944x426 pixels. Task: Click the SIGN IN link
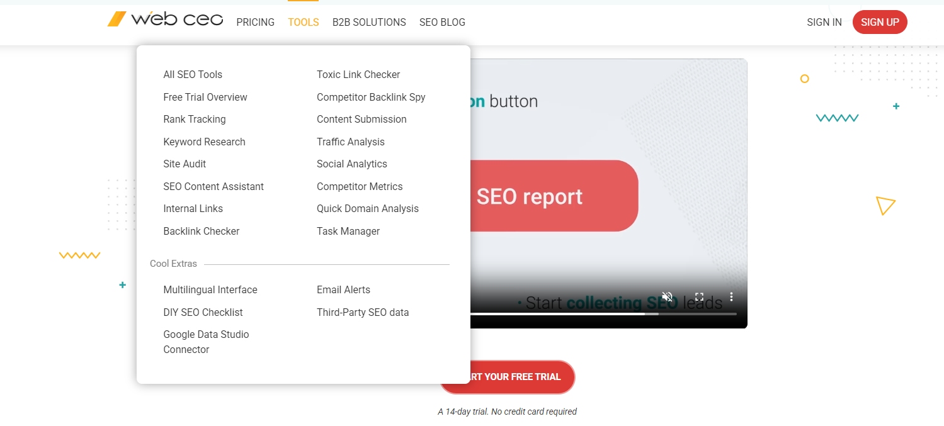coord(824,23)
